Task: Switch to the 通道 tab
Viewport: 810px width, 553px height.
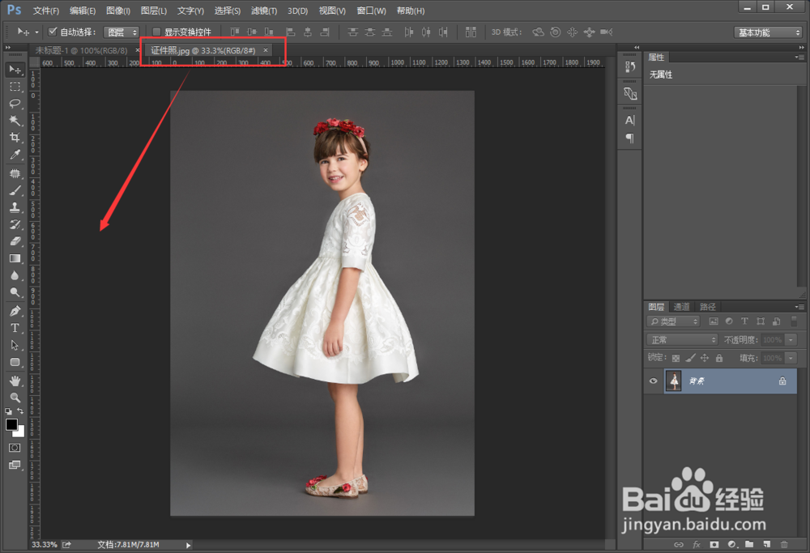Action: pos(682,307)
